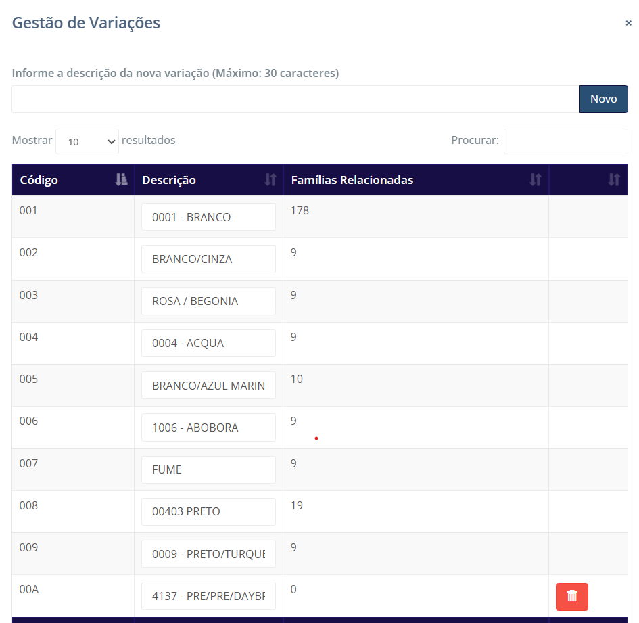Click the Novo button
This screenshot has height=623, width=639.
pyautogui.click(x=603, y=99)
